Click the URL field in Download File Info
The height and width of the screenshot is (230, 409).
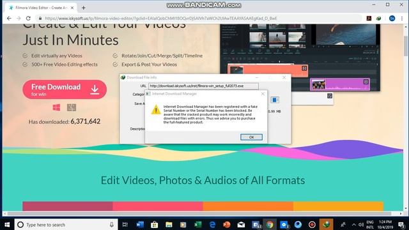203,86
